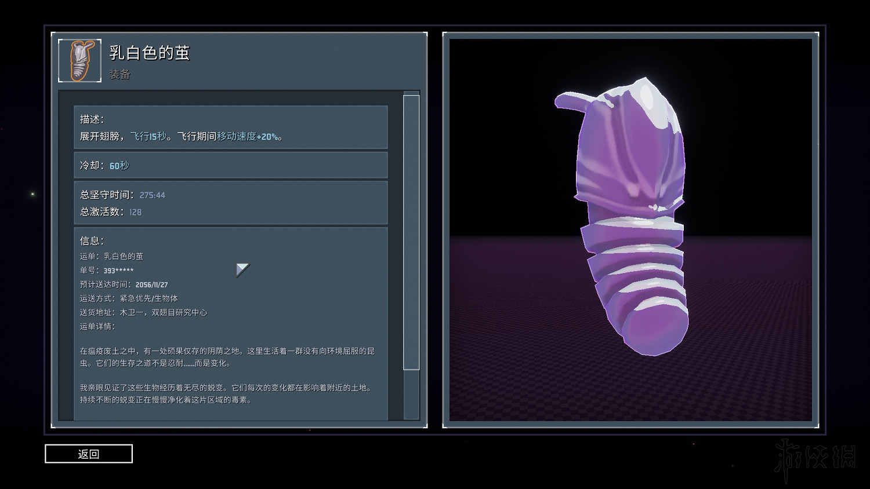
Task: Click the scrollbar track below the thumb
Action: pos(411,394)
